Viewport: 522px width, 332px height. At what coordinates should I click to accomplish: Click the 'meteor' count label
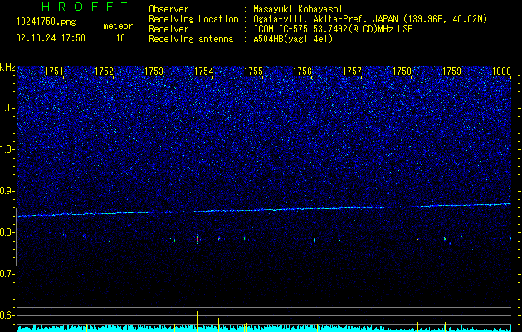click(x=118, y=26)
